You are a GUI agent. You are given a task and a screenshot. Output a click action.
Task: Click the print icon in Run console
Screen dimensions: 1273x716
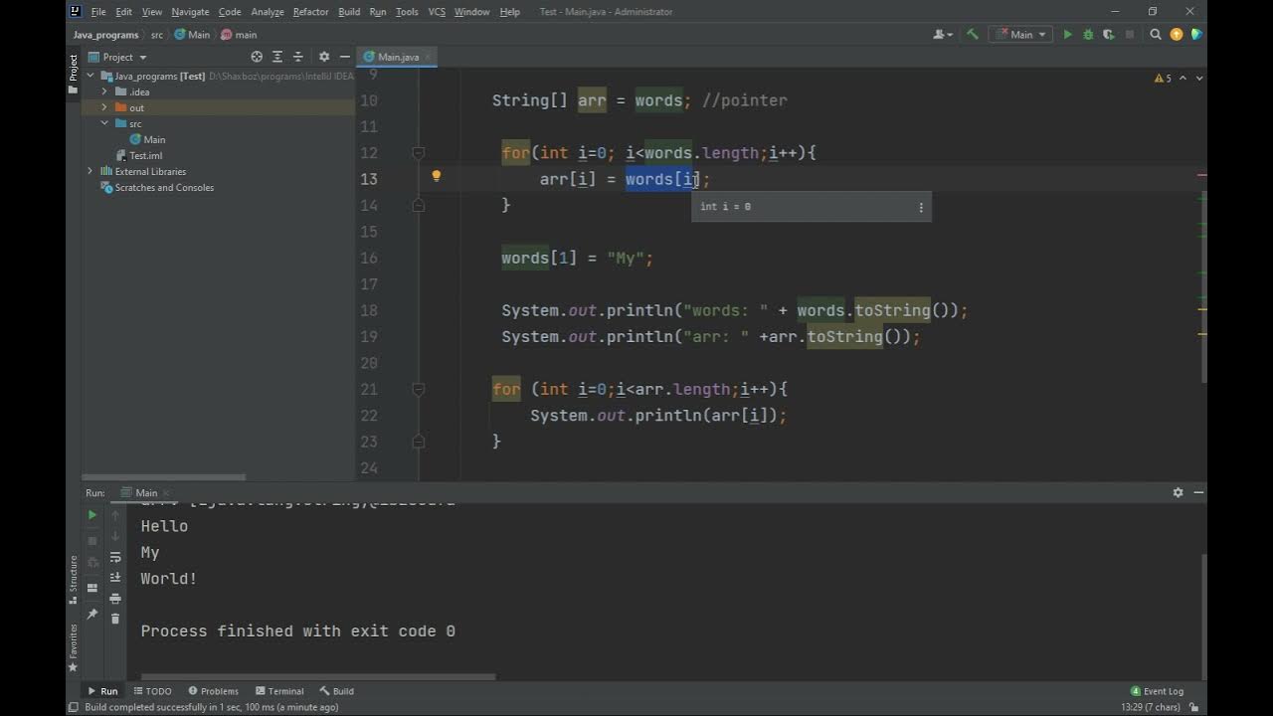(x=115, y=599)
